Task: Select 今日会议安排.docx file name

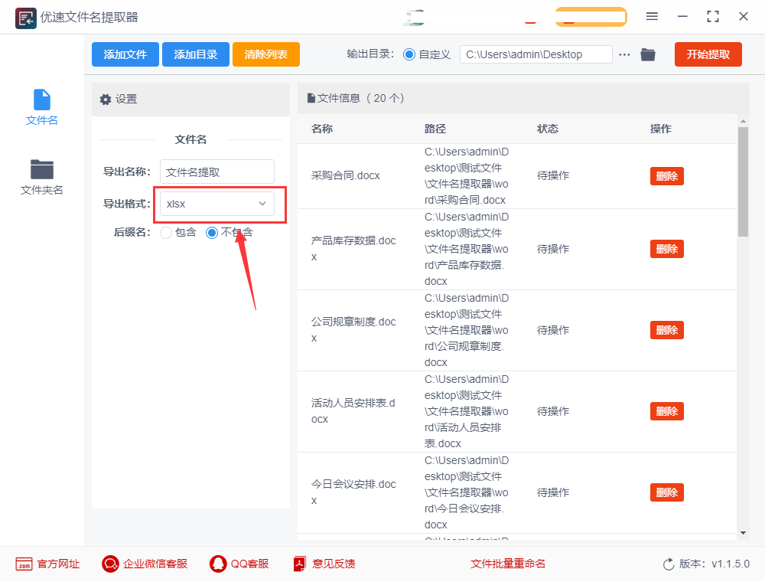Action: point(353,492)
